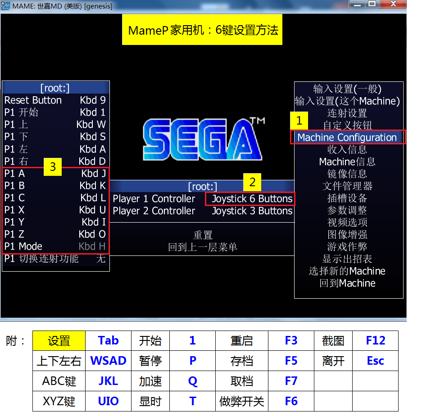The height and width of the screenshot is (416, 422).
Task: Click the F3 key cell
Action: click(291, 341)
